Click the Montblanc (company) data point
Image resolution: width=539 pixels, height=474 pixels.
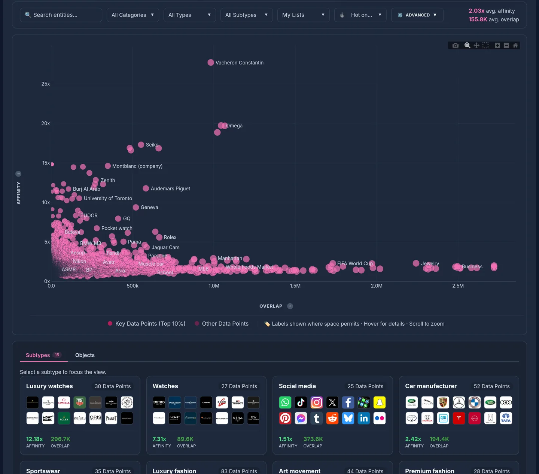108,166
